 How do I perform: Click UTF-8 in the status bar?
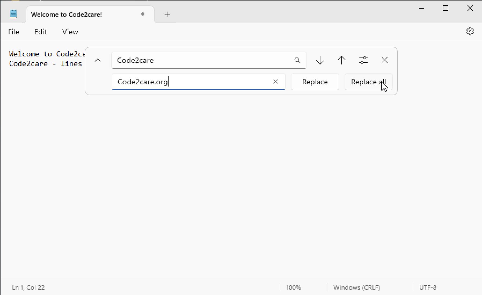[428, 287]
